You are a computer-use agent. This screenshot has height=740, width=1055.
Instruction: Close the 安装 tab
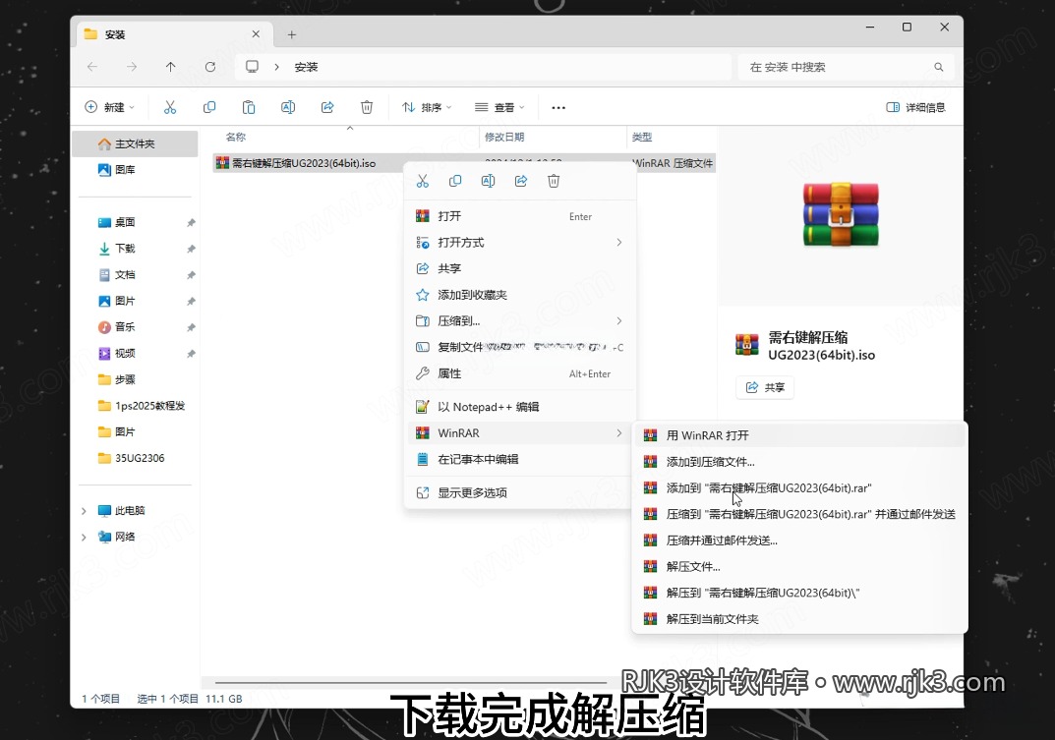(x=256, y=34)
